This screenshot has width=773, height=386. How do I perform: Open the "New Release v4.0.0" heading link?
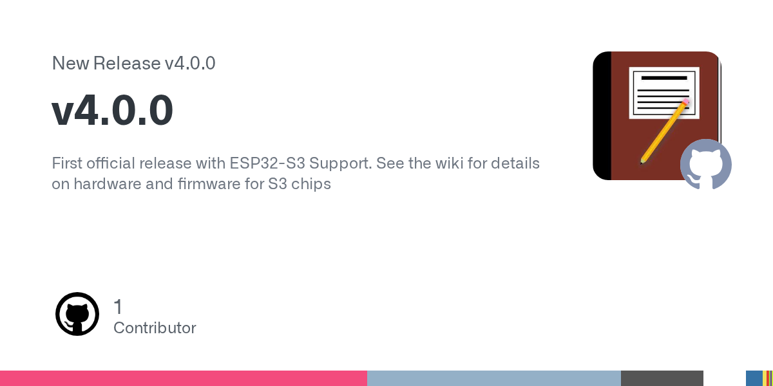(133, 63)
